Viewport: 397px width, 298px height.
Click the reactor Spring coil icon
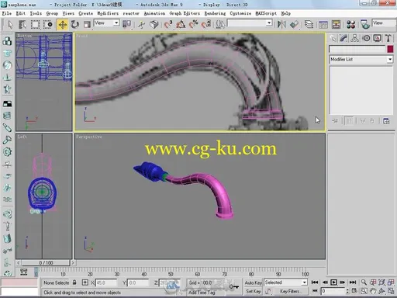coord(7,116)
